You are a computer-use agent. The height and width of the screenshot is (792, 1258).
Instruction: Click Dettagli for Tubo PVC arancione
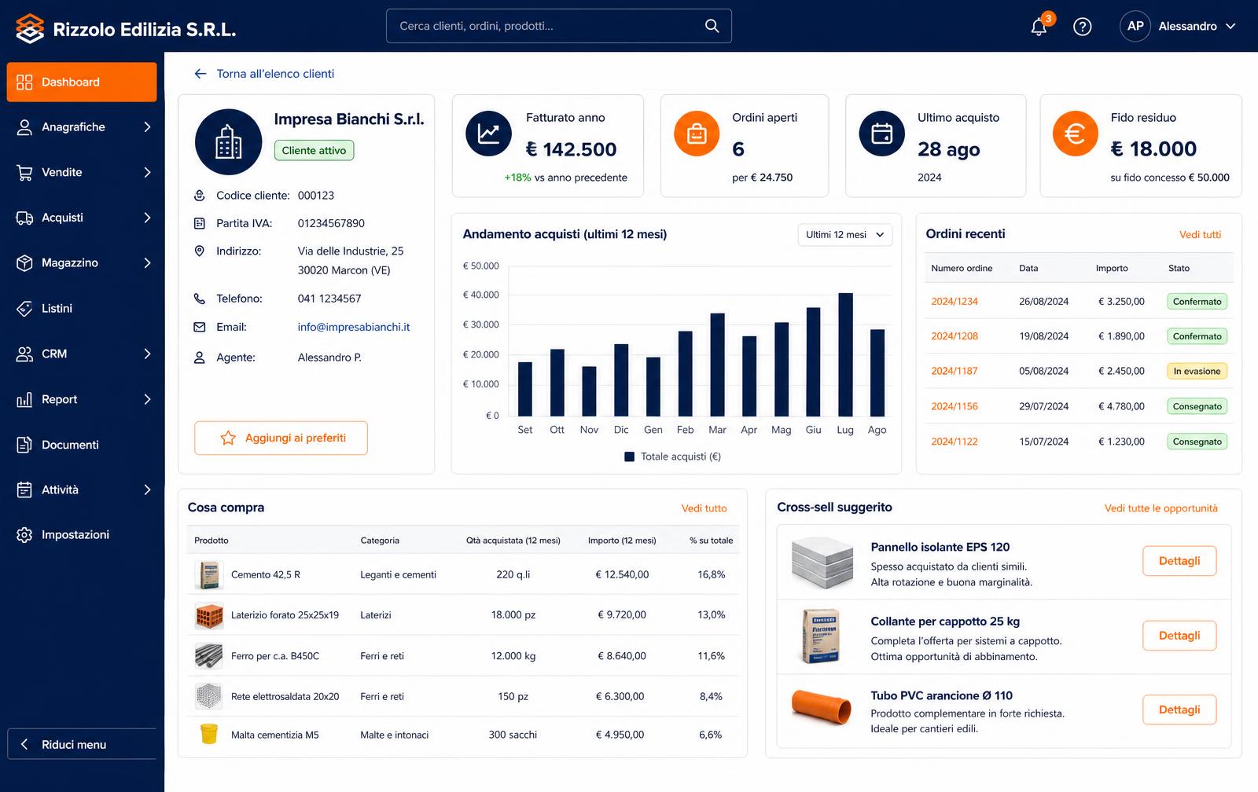click(1179, 709)
